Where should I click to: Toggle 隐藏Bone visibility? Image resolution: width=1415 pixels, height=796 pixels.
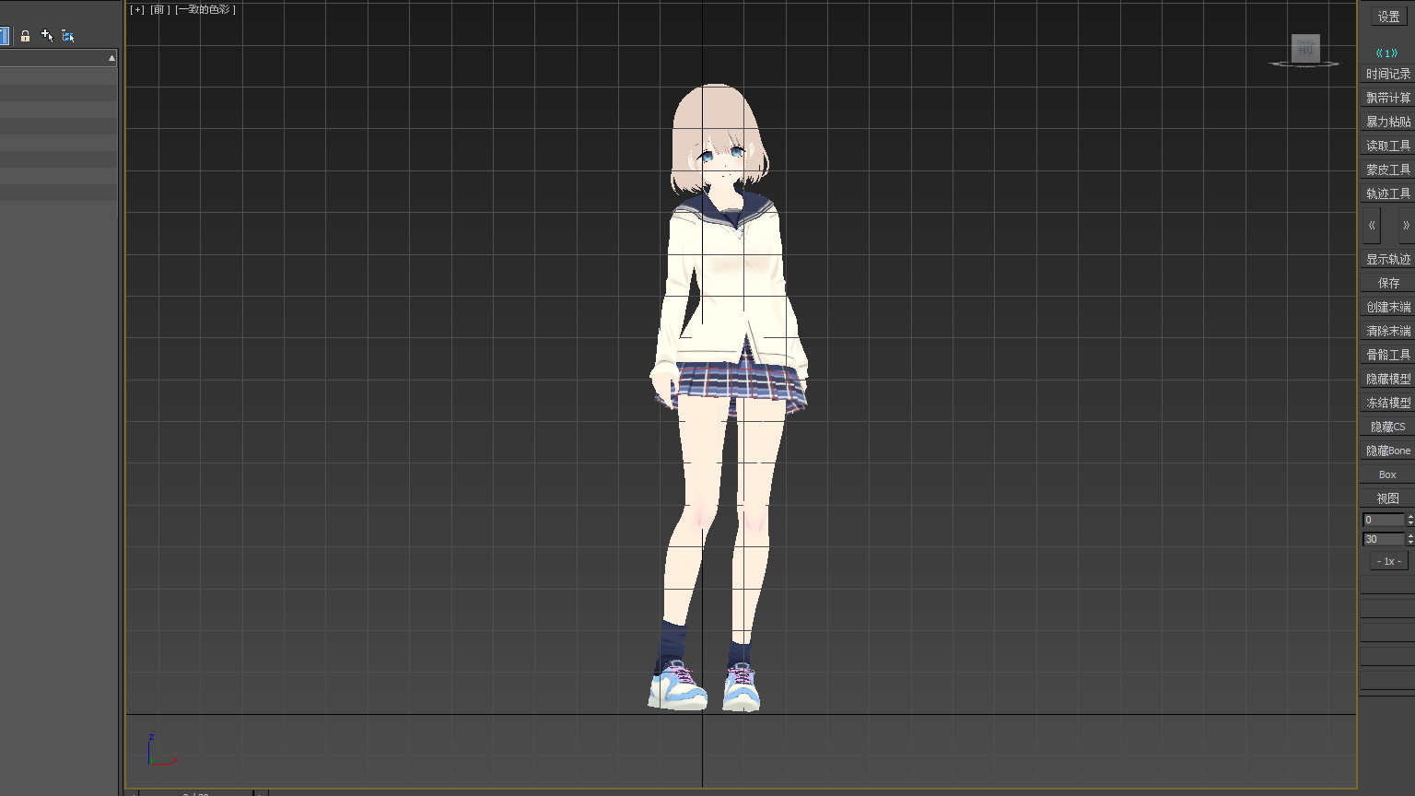(x=1387, y=451)
